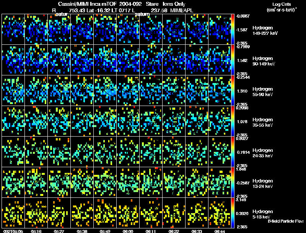The image size is (306, 233).
Task: Click the 'Hydrogen 35-55 keV' row label
Action: tap(263, 122)
